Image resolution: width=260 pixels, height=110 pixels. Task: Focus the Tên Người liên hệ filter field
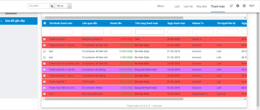click(228, 32)
